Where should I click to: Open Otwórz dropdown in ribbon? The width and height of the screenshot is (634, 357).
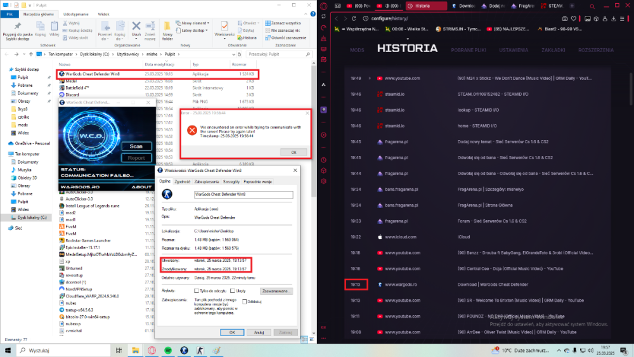[249, 23]
